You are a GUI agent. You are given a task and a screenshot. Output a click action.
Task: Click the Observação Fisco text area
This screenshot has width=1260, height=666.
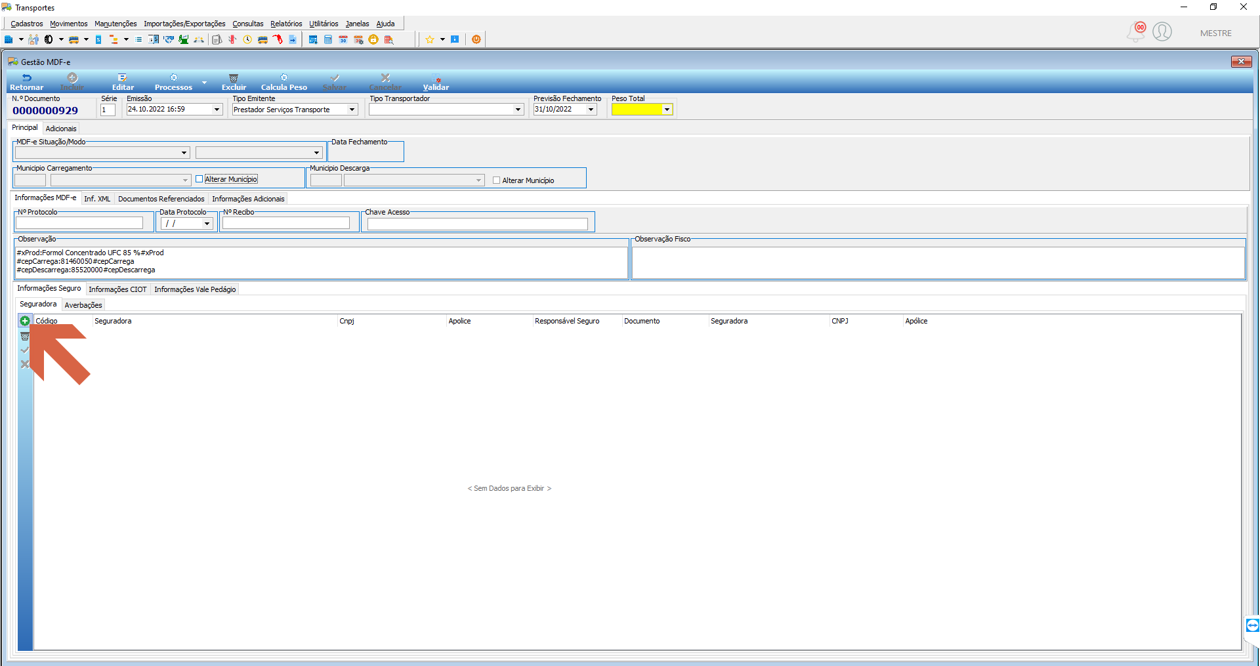938,262
